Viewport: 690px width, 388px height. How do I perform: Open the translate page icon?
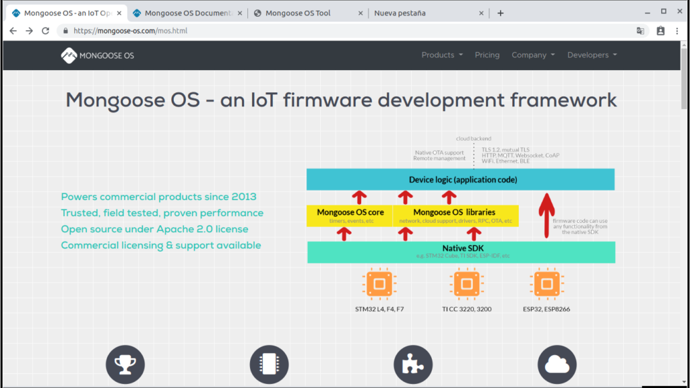click(640, 31)
